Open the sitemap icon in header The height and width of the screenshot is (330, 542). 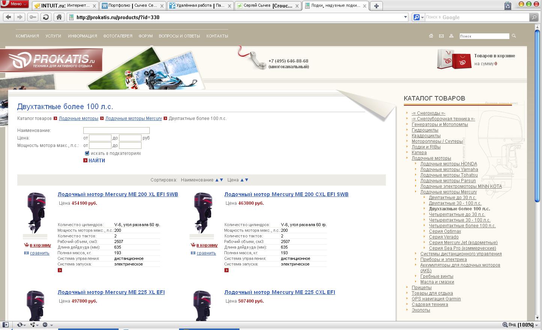click(451, 36)
